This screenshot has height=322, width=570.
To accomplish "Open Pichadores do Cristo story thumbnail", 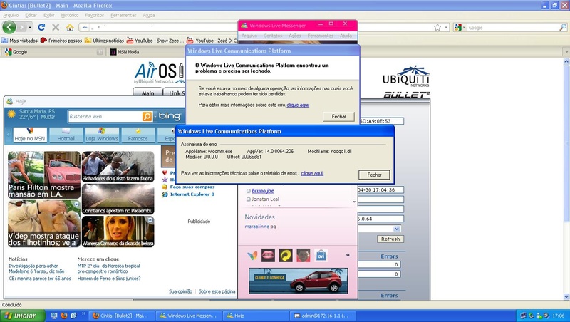I will pos(118,167).
